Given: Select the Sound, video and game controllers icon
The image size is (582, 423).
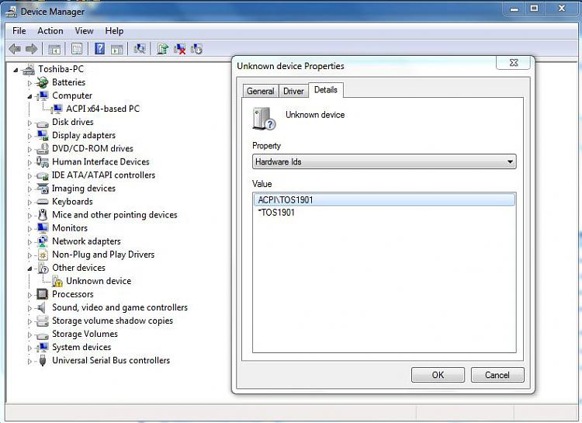Looking at the screenshot, I should click(41, 307).
